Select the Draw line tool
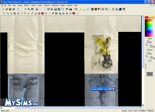Screen dimensions: 155x112 tap(70, 14)
